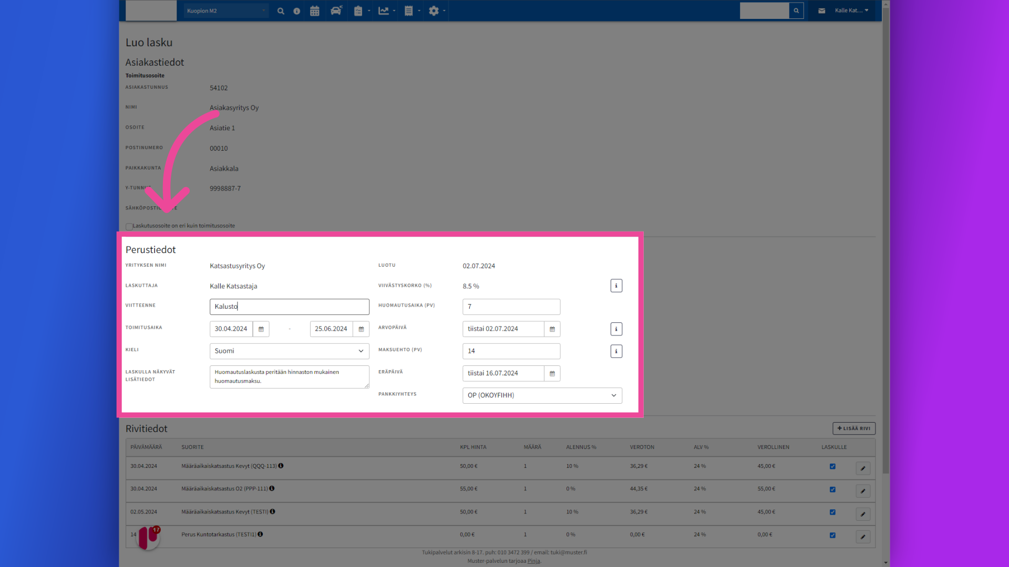Click the car inspection icon in toolbar
Screen dimensions: 1009x567
pos(336,11)
